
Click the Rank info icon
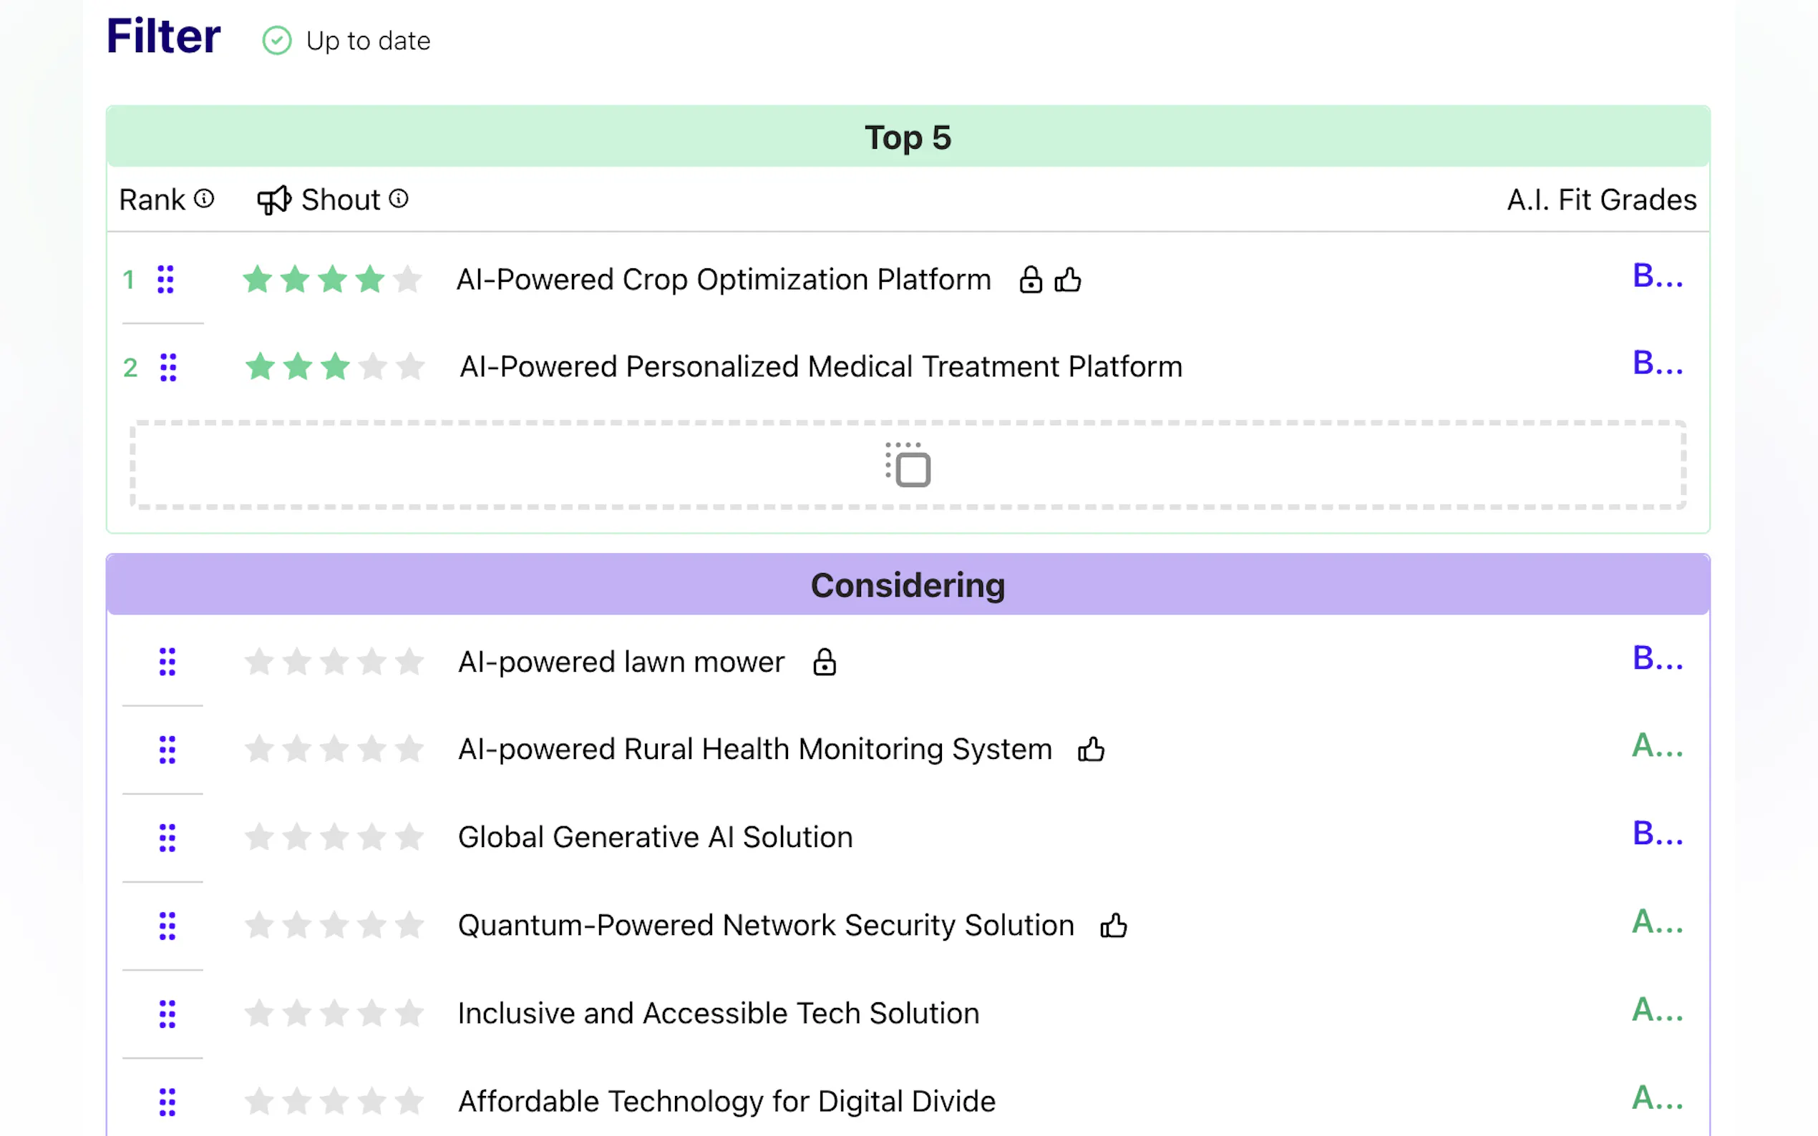tap(204, 199)
